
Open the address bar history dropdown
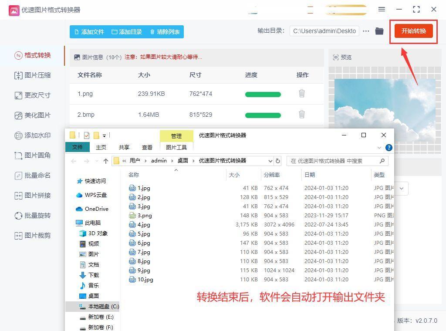[x=270, y=161]
